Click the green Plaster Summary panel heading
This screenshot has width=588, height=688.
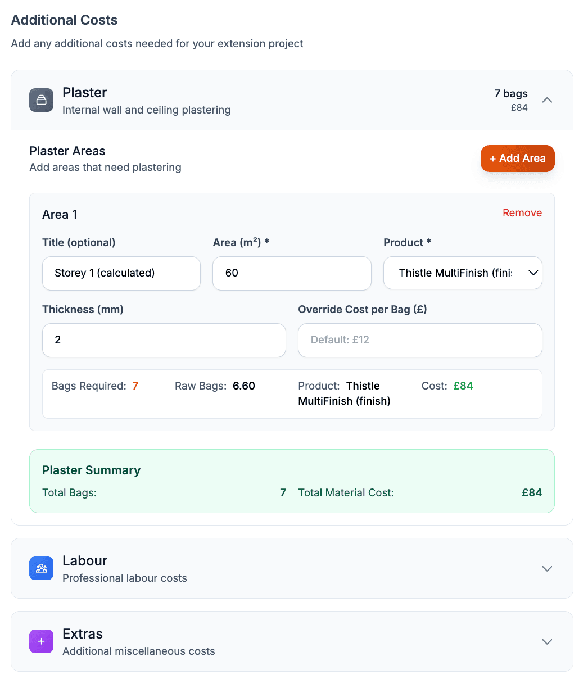coord(91,470)
